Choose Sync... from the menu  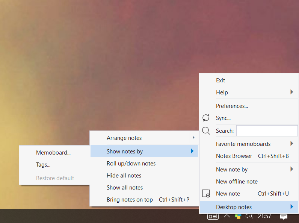pyautogui.click(x=249, y=118)
